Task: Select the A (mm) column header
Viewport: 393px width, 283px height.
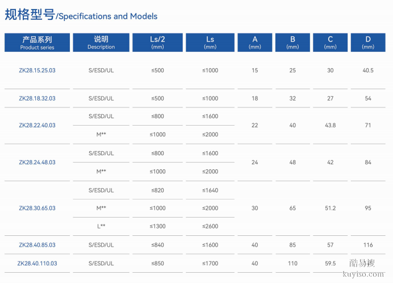Action: tap(254, 43)
